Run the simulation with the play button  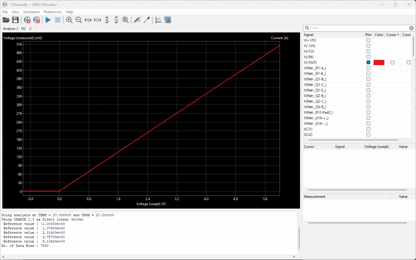tap(48, 20)
